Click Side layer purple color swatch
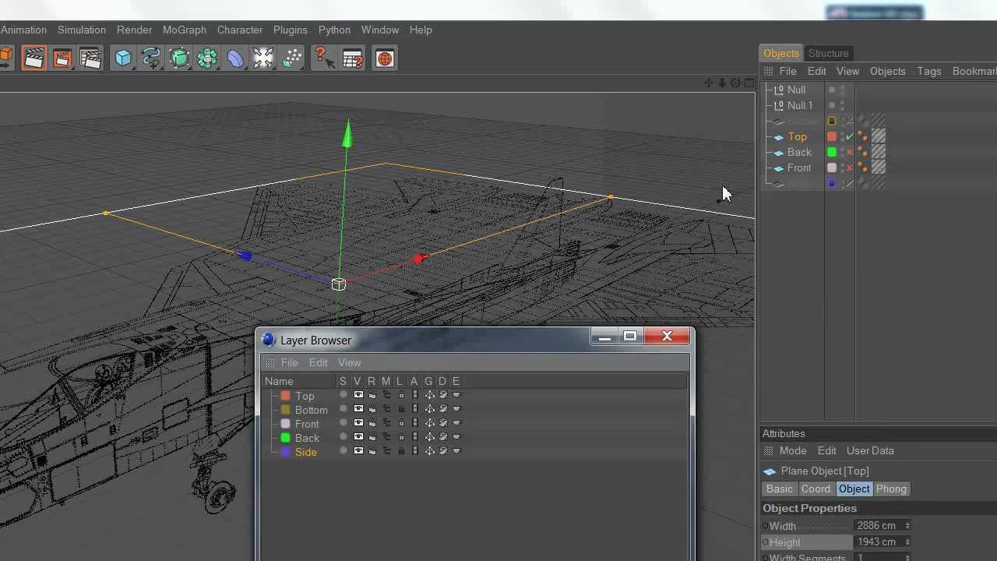This screenshot has width=997, height=561. coord(285,452)
